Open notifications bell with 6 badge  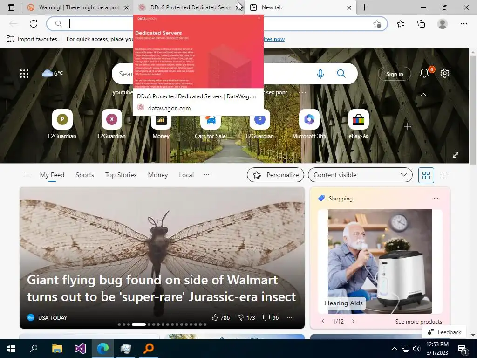point(425,73)
